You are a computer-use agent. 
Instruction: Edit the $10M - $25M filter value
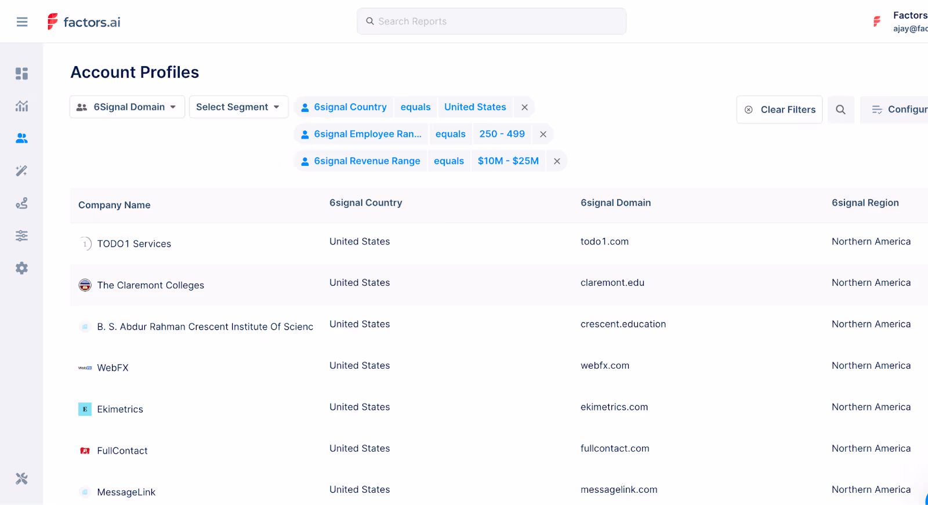[x=508, y=161]
